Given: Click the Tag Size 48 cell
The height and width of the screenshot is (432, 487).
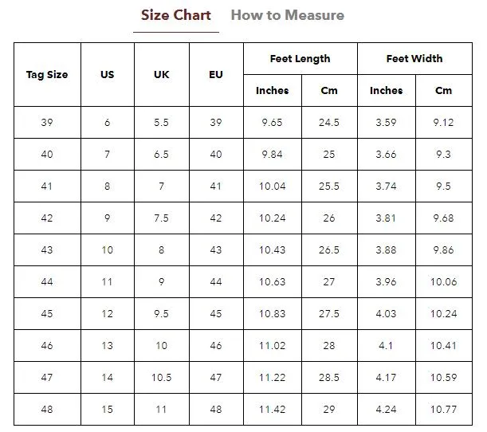Looking at the screenshot, I should [x=47, y=410].
